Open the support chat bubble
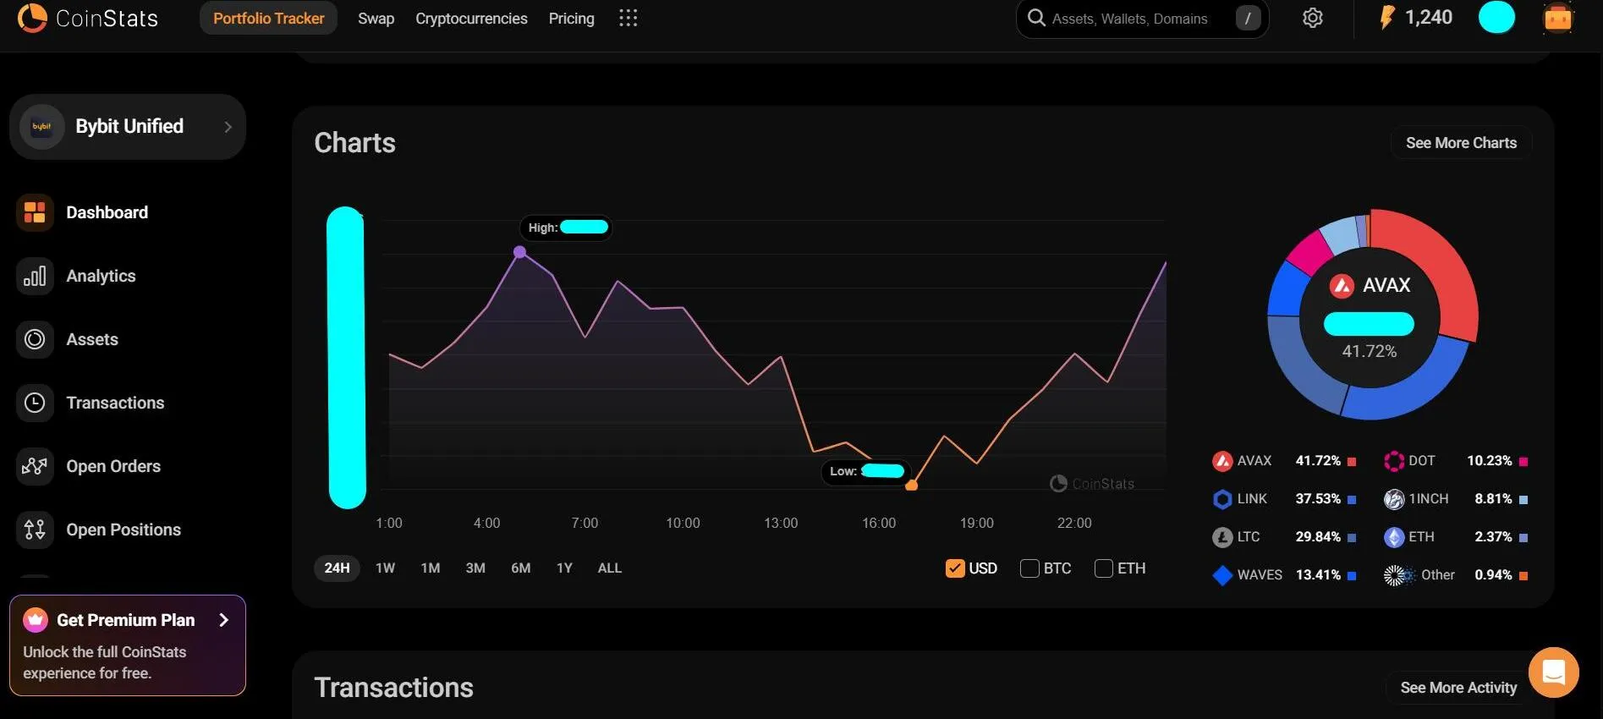The height and width of the screenshot is (719, 1603). (1553, 672)
